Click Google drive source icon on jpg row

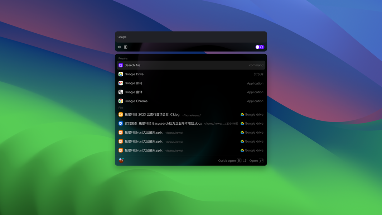(x=242, y=115)
